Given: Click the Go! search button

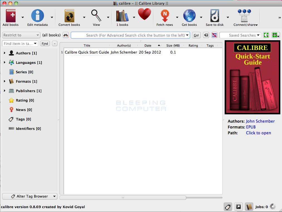Looking at the screenshot, I should [x=196, y=35].
